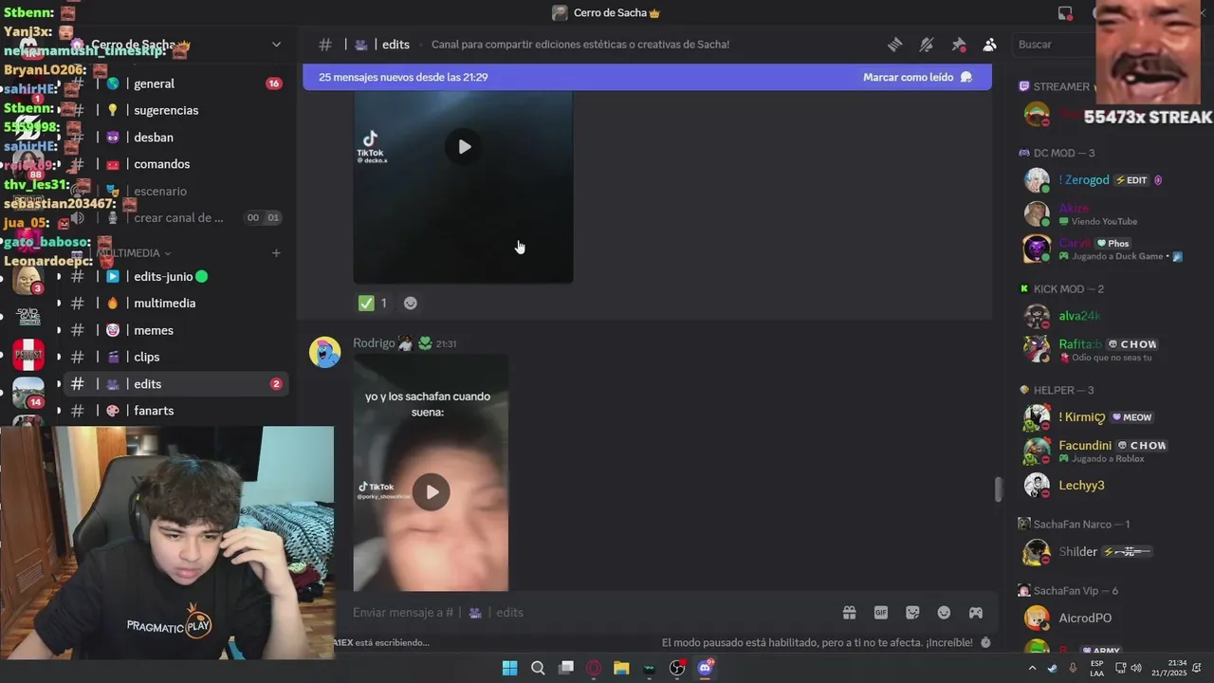Send a gift using the gift icon
Screen dimensions: 1214x683
tap(849, 613)
